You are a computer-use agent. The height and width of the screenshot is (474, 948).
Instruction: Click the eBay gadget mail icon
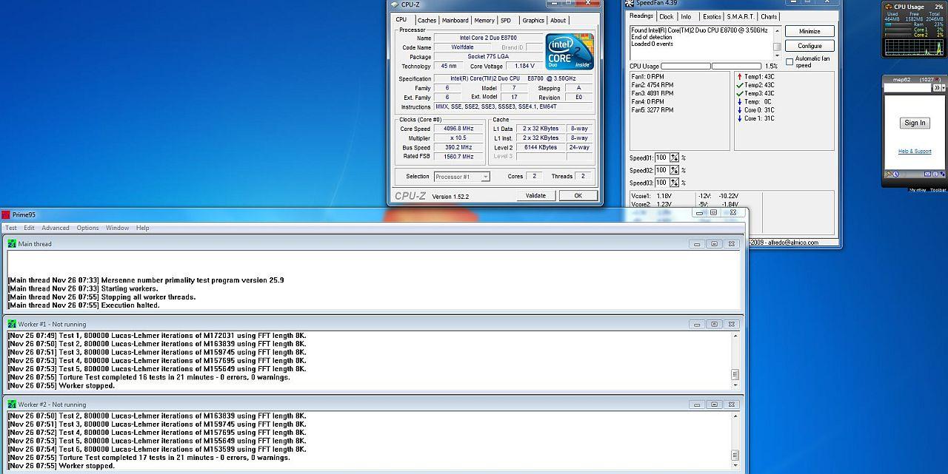click(927, 175)
